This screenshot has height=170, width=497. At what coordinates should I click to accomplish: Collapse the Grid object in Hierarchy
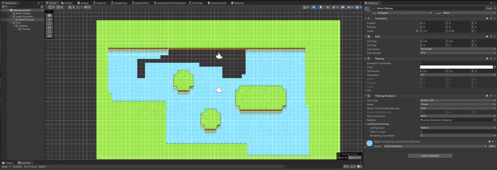(11, 23)
